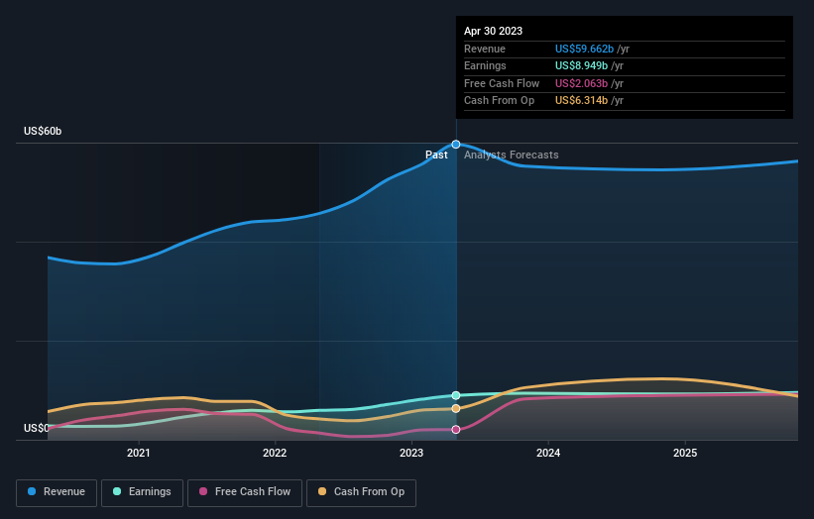Click the US$59.662b revenue value
The height and width of the screenshot is (519, 814).
[x=585, y=49]
